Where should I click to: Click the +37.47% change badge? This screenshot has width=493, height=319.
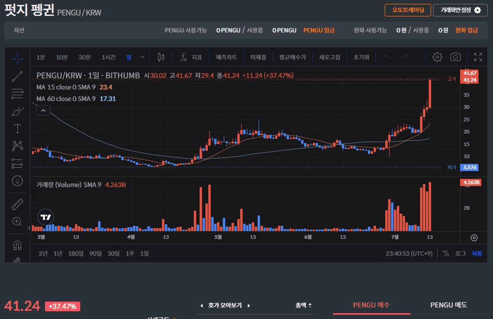pos(62,306)
